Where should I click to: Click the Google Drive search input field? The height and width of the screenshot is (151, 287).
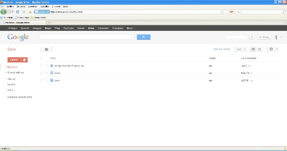pyautogui.click(x=86, y=37)
